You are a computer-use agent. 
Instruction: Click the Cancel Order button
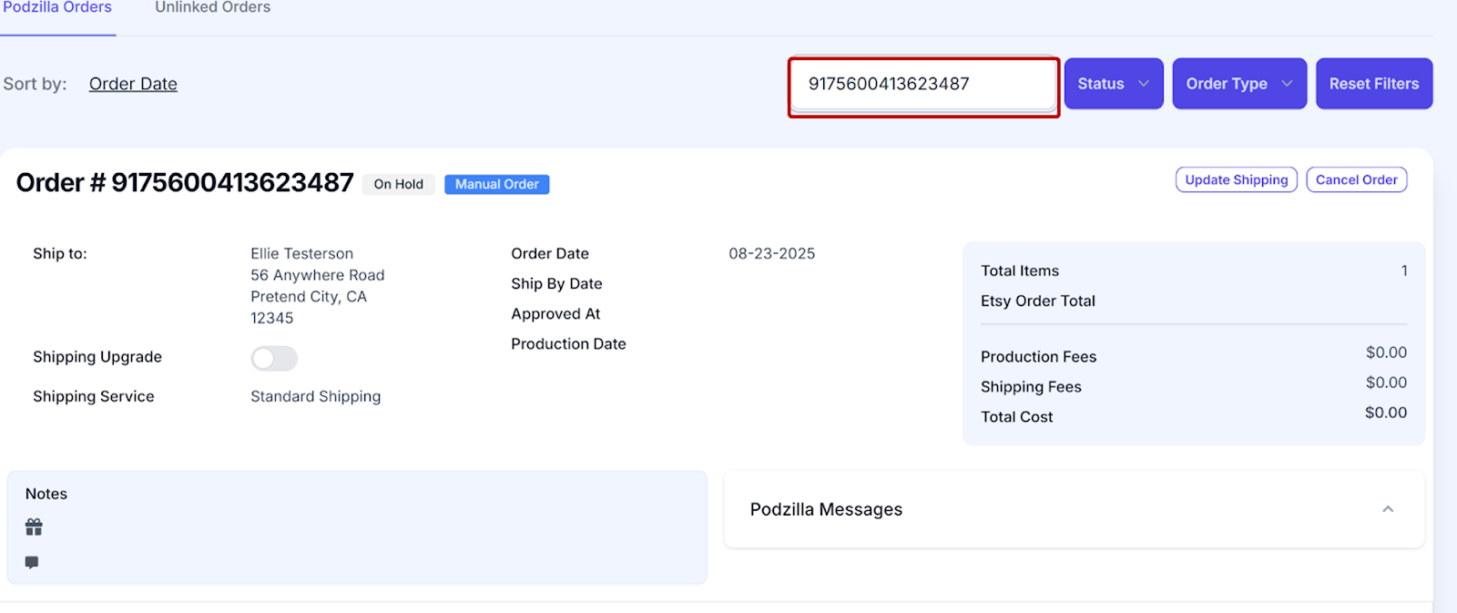click(x=1356, y=179)
